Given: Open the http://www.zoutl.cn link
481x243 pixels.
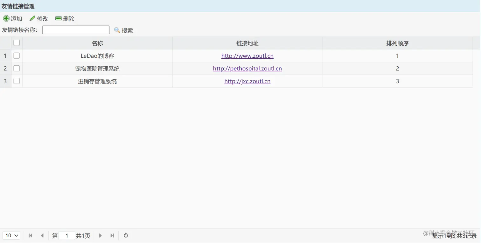Looking at the screenshot, I should (x=247, y=56).
